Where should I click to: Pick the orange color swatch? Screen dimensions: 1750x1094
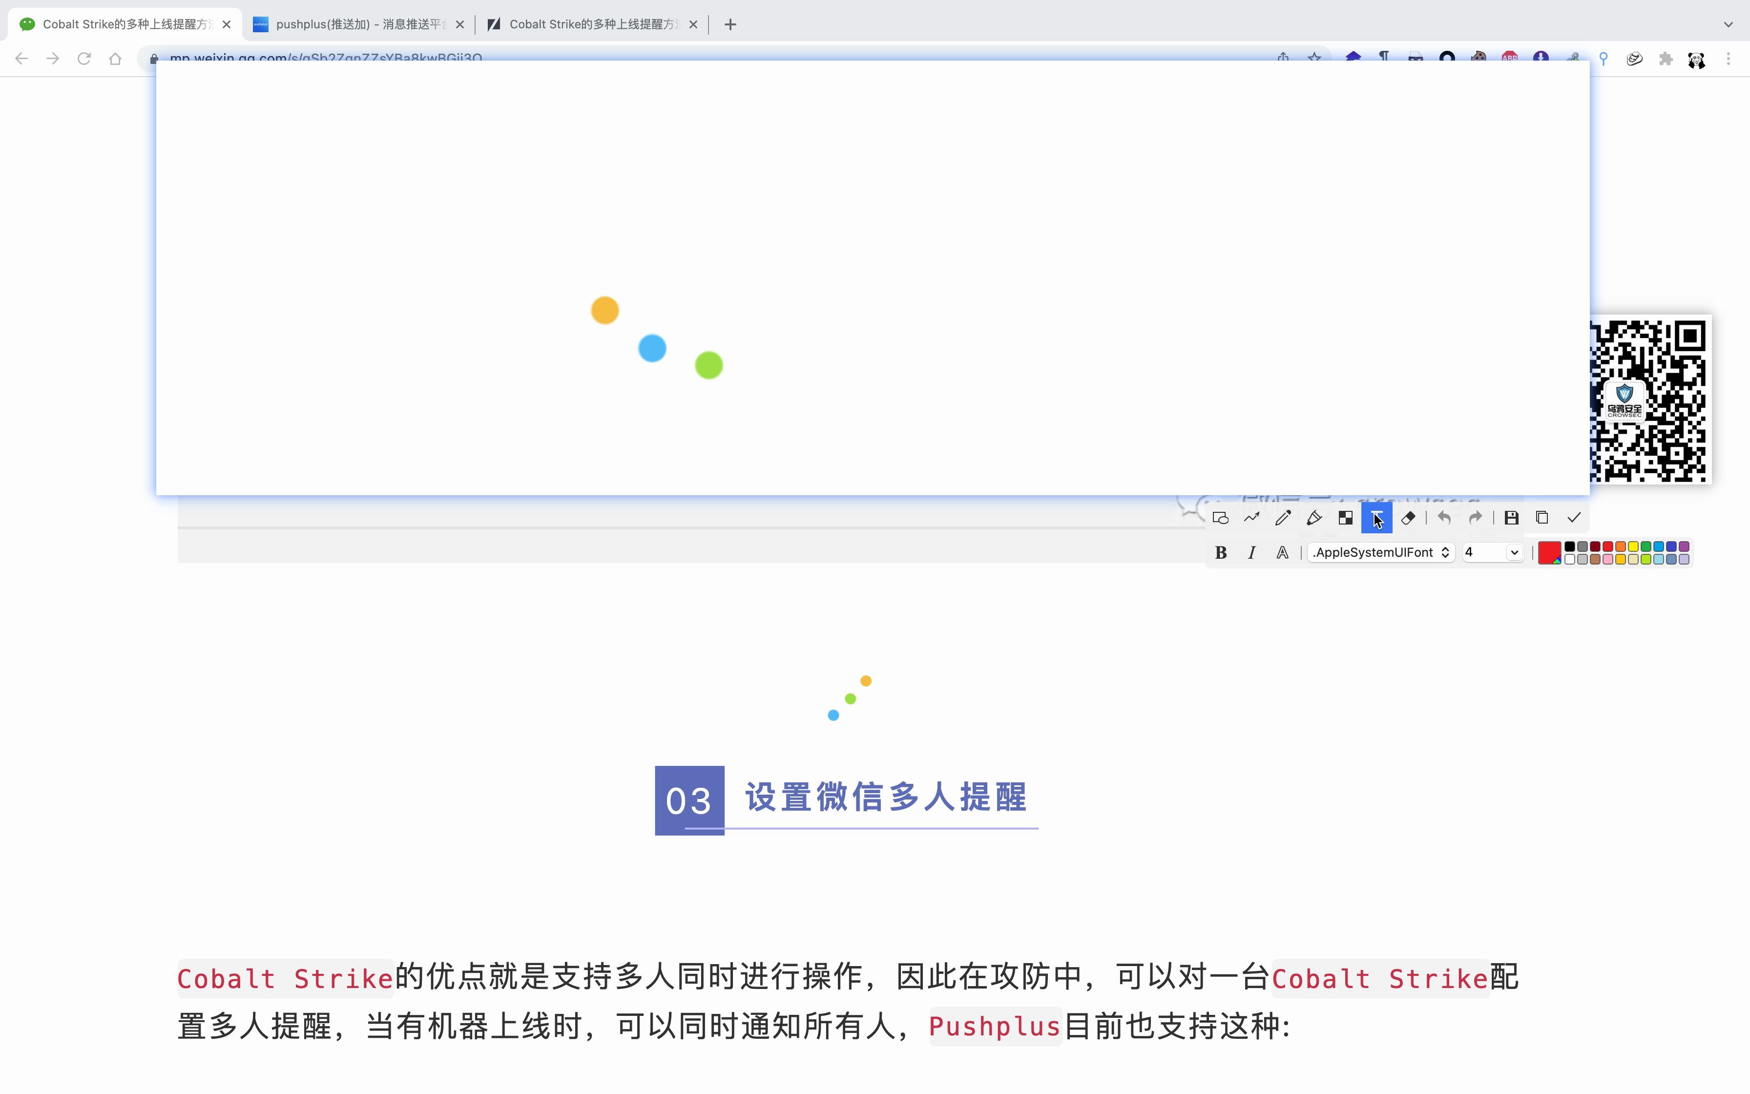[x=1621, y=547]
